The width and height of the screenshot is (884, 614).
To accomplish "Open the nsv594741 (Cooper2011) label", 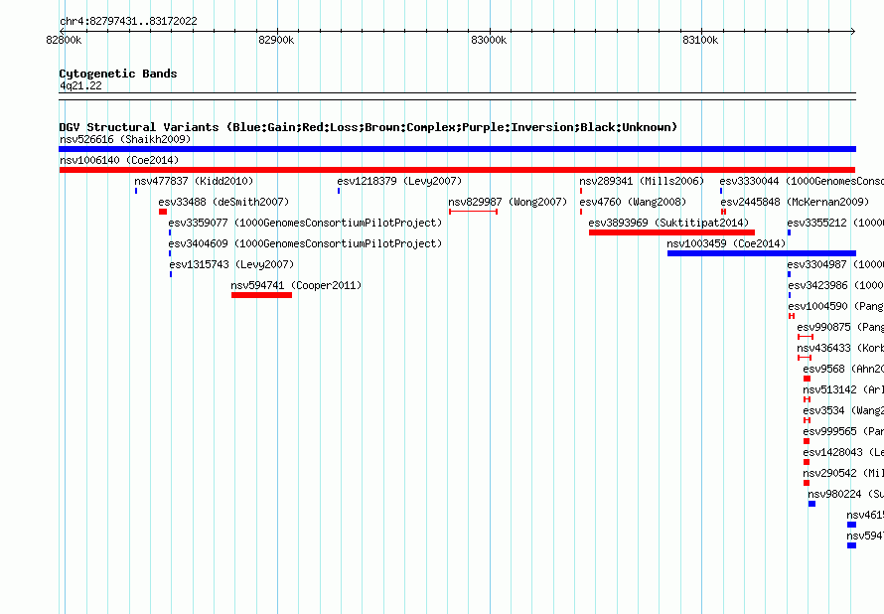I will click(296, 285).
